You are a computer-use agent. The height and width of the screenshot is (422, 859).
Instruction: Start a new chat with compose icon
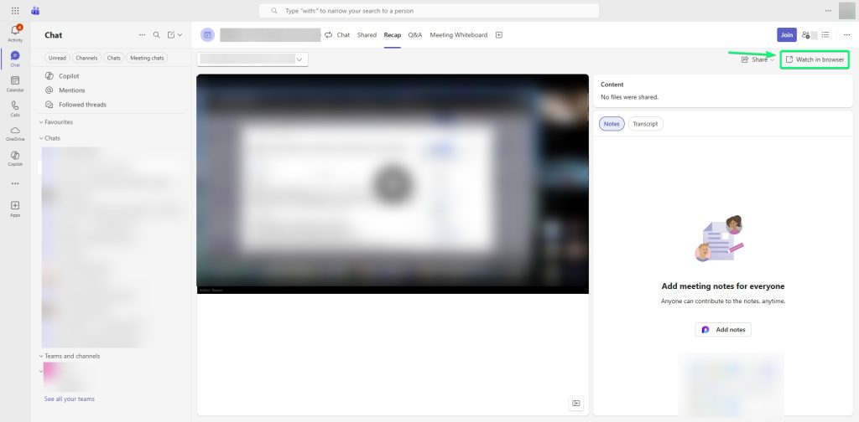tap(171, 35)
